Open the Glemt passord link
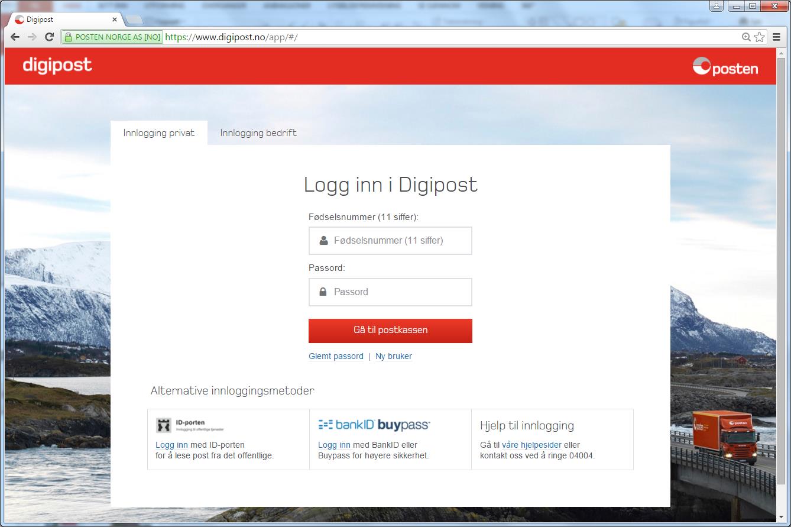 point(336,356)
